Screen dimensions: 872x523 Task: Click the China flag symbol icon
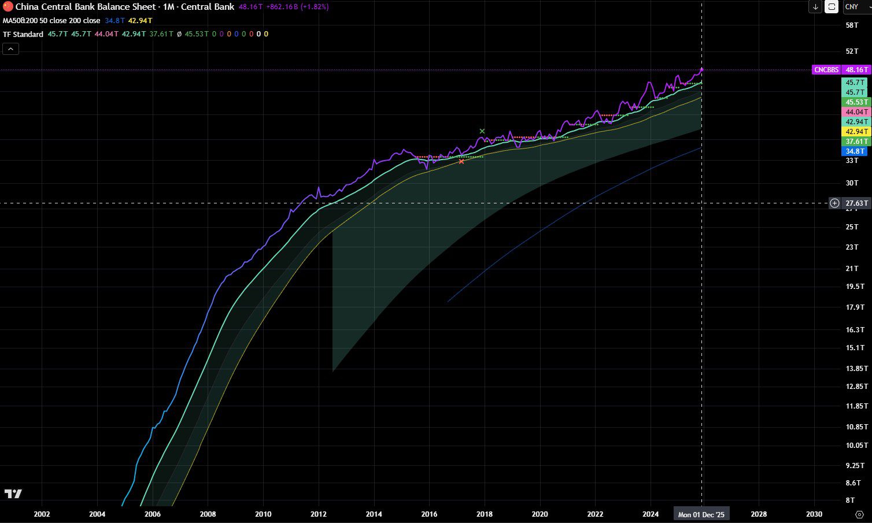pyautogui.click(x=8, y=7)
